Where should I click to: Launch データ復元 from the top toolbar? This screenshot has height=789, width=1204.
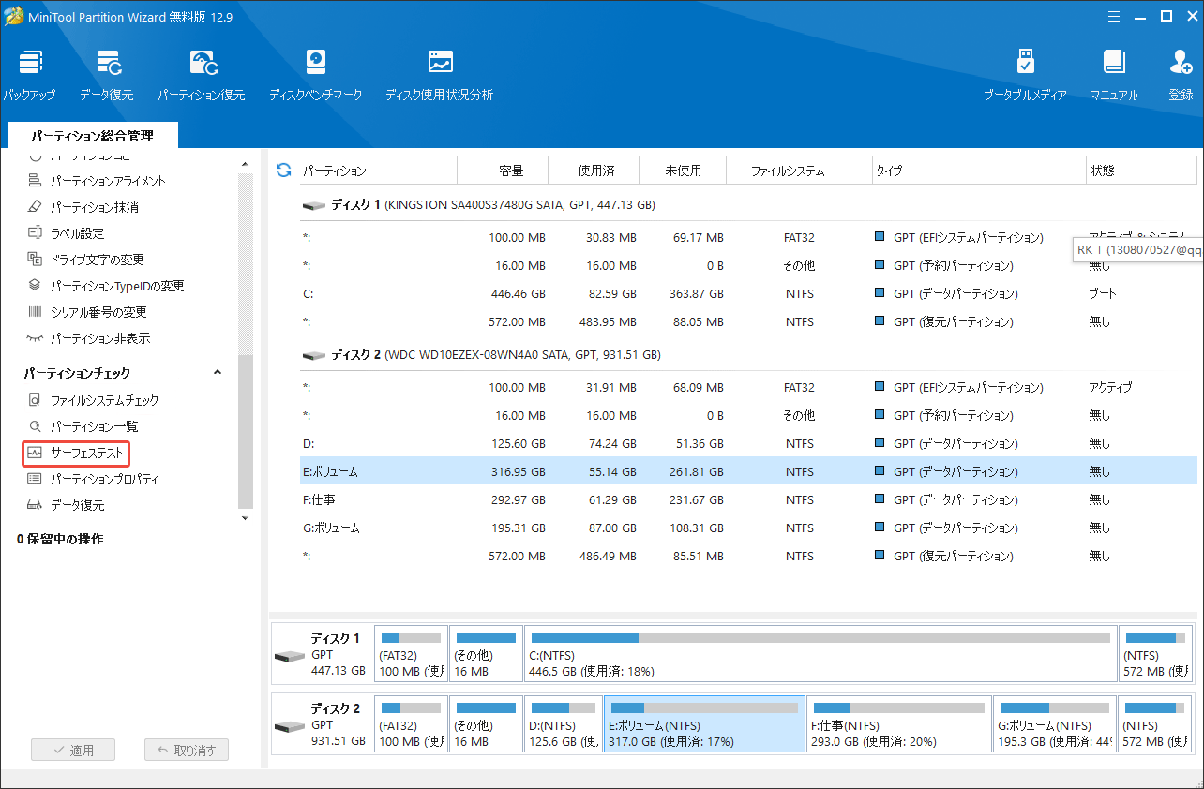point(106,75)
